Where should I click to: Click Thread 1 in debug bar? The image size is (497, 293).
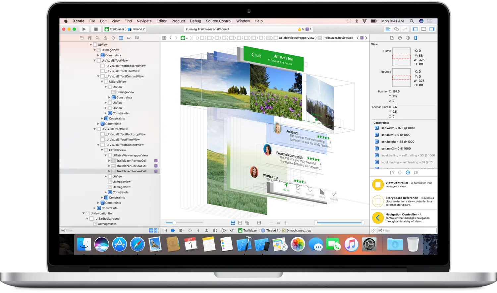click(270, 230)
